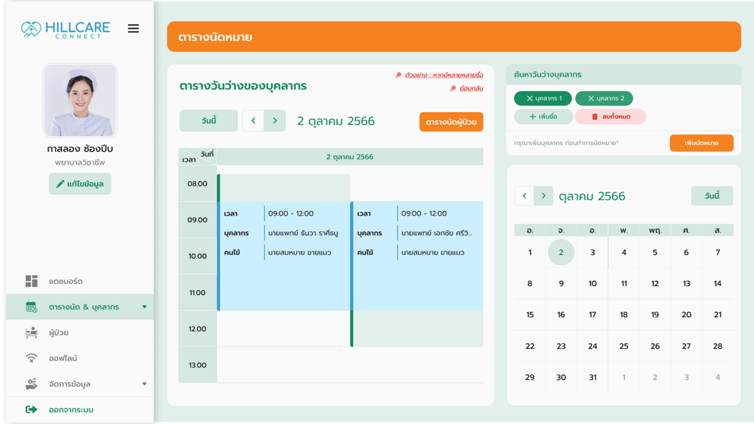Remove the บุคลากร 1 tag
Viewport: 754px width, 424px height.
pyautogui.click(x=530, y=98)
